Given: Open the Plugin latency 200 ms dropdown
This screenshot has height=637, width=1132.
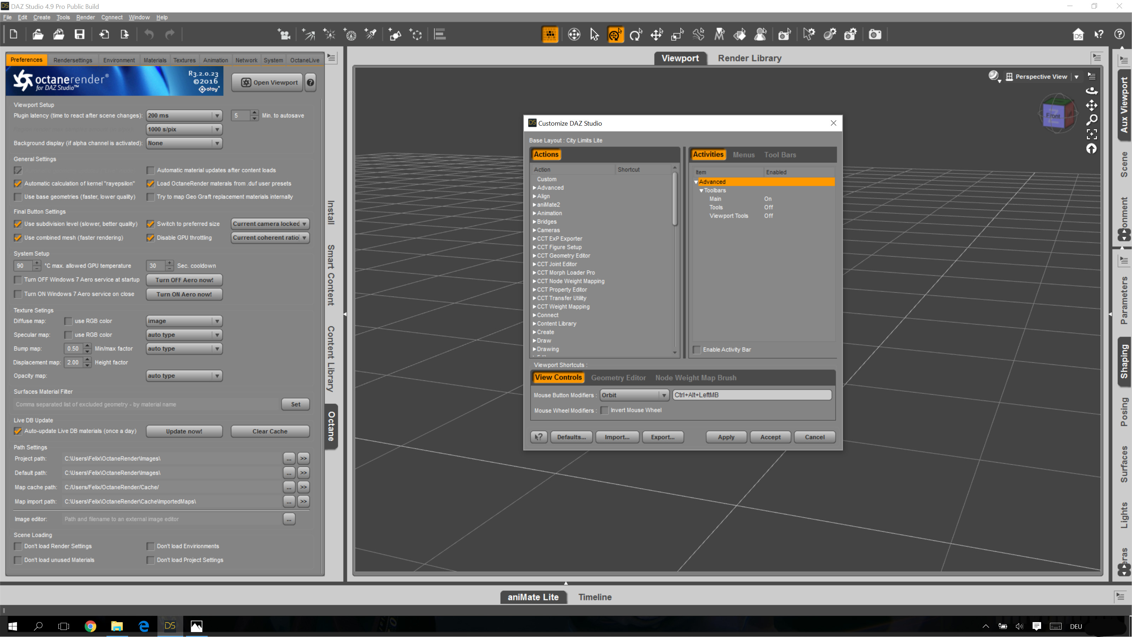Looking at the screenshot, I should tap(184, 116).
